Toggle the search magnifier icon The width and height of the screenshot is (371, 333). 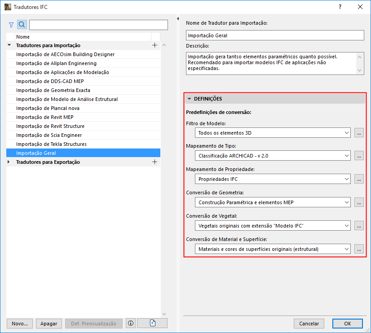pyautogui.click(x=22, y=25)
